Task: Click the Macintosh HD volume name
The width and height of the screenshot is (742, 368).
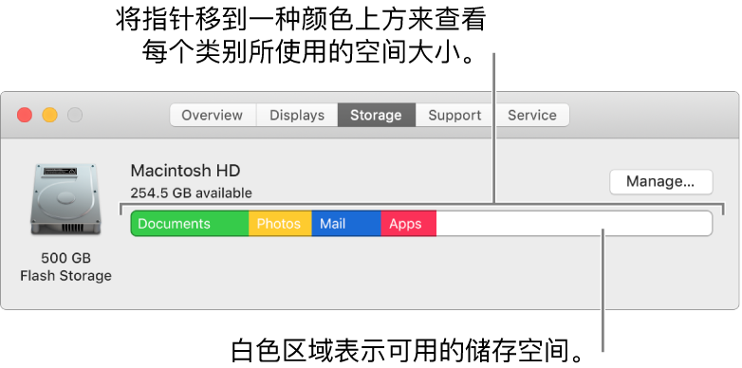Action: click(x=185, y=171)
